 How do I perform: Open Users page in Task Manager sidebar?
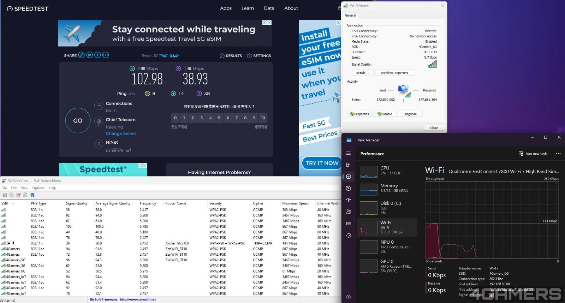(349, 212)
